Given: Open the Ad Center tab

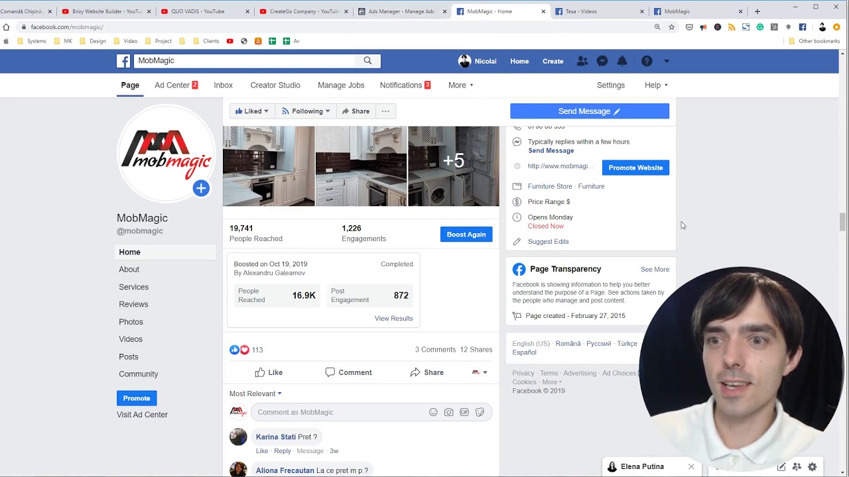Looking at the screenshot, I should click(176, 85).
